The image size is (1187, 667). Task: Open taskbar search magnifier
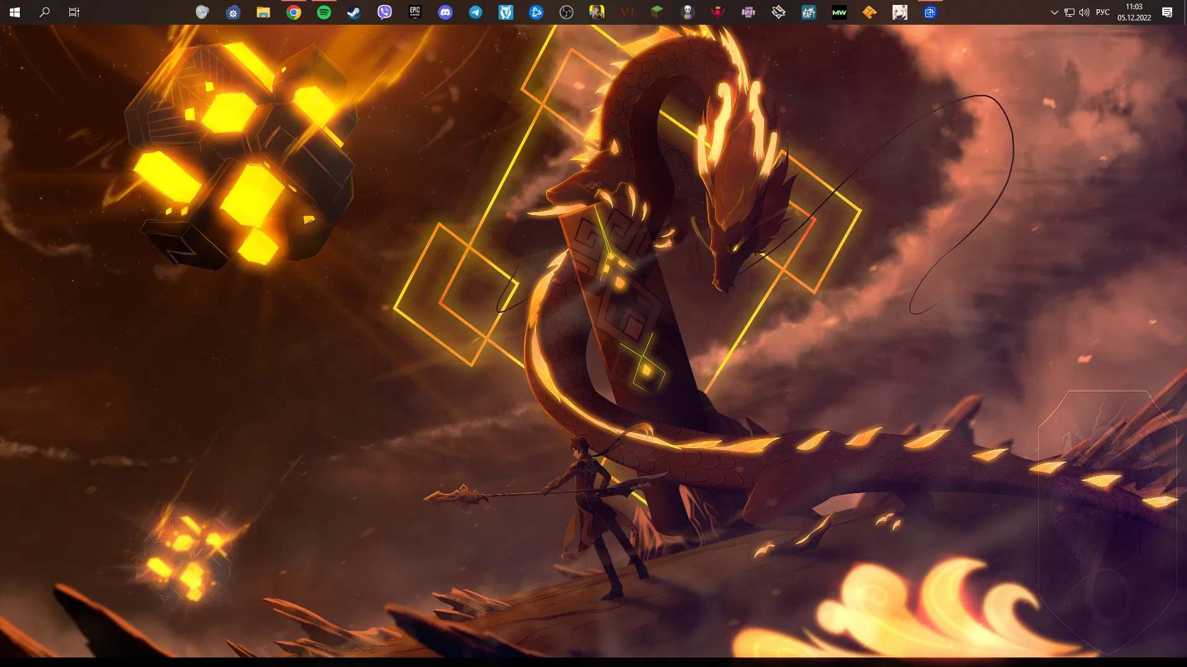(x=45, y=12)
